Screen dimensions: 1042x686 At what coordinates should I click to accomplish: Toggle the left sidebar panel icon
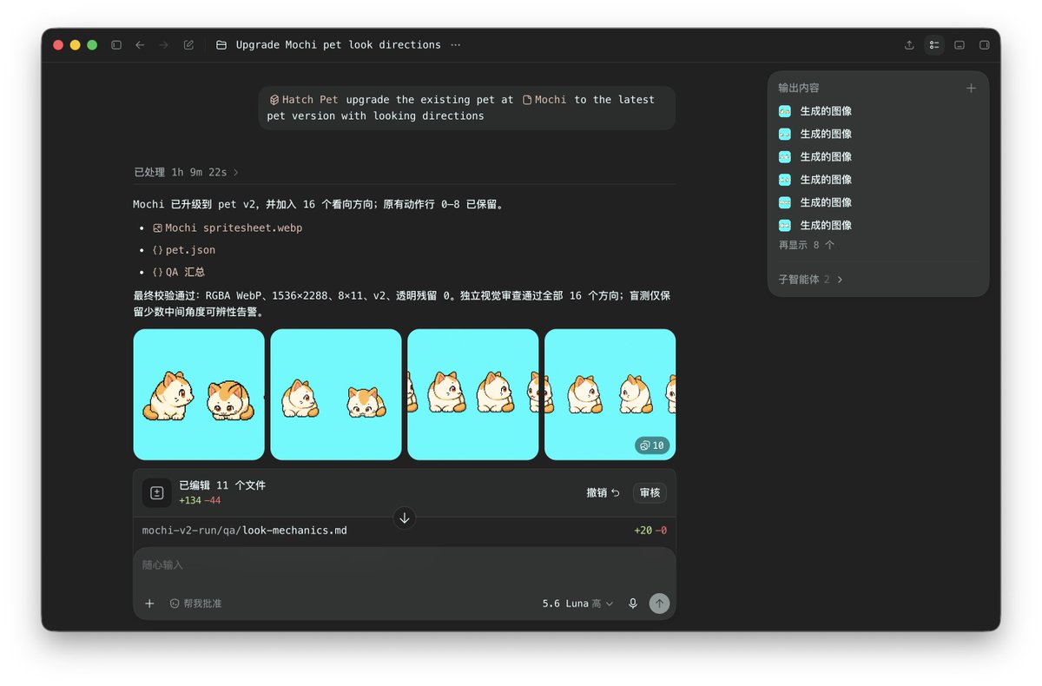116,45
